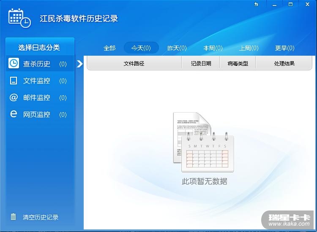The width and height of the screenshot is (317, 232).
Task: Close the history window
Action: [308, 4]
